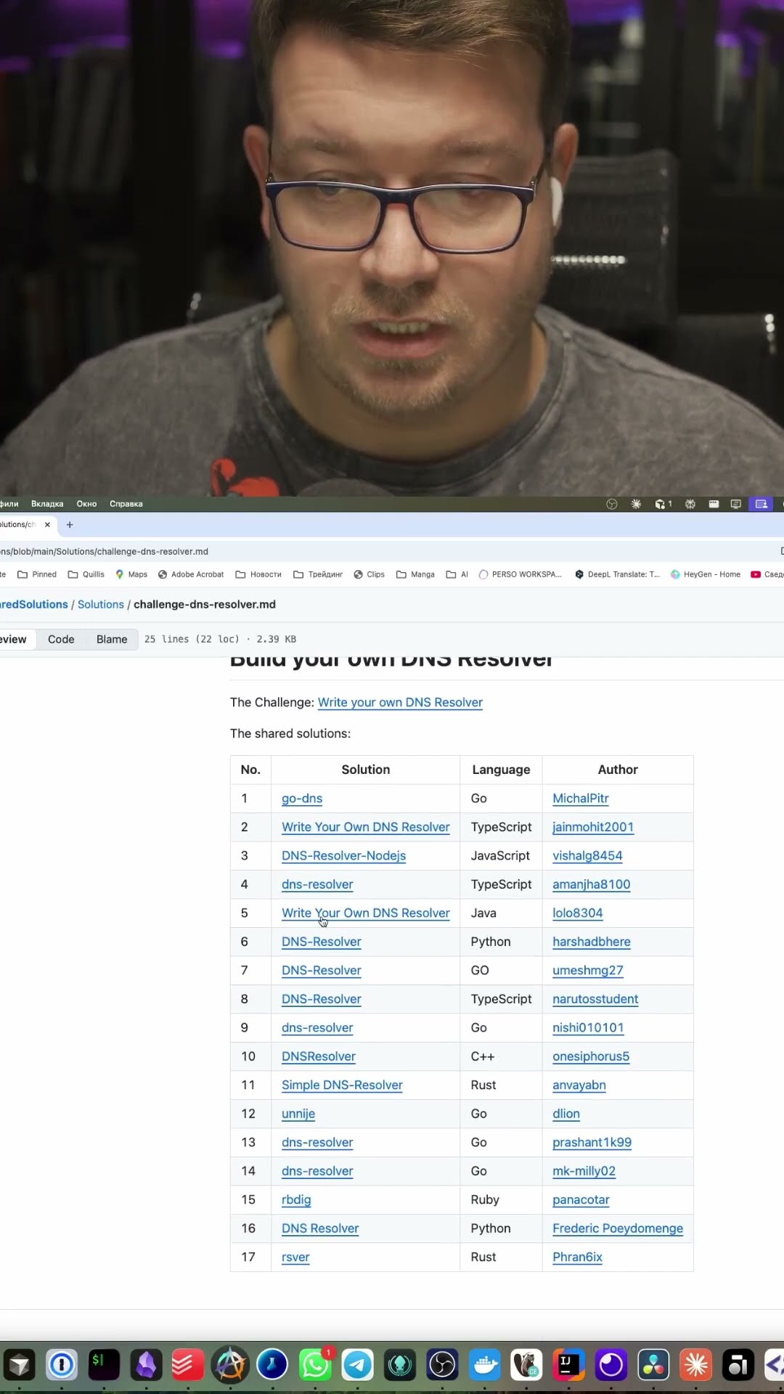This screenshot has height=1394, width=784.
Task: Open the DeepL Translate bookmark
Action: pyautogui.click(x=617, y=574)
